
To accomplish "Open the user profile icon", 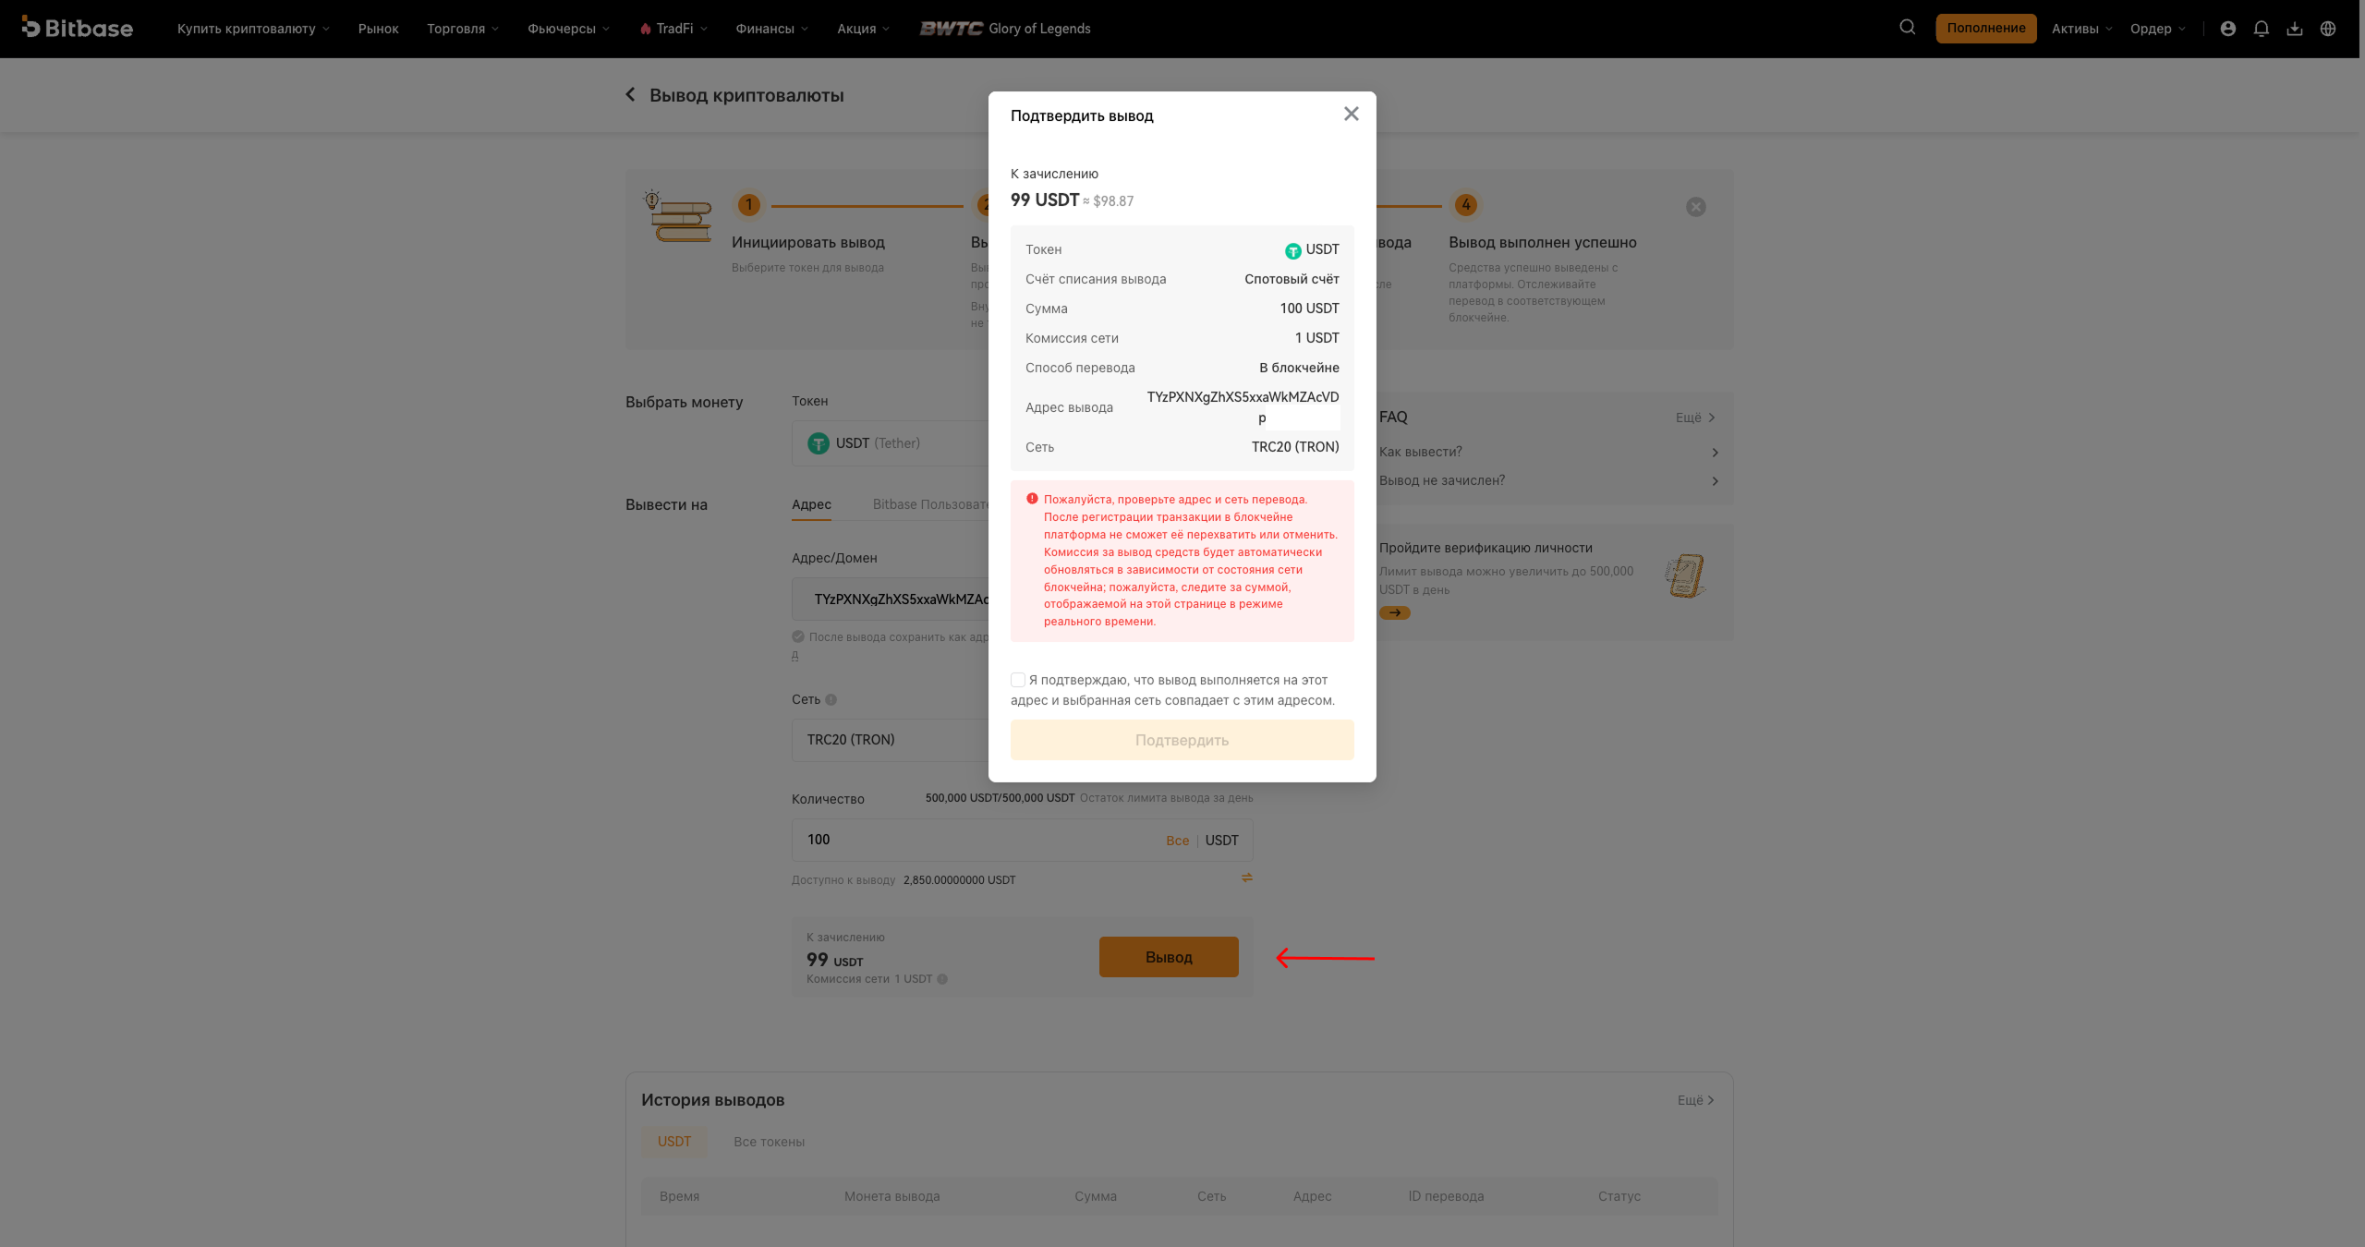I will tap(2227, 29).
